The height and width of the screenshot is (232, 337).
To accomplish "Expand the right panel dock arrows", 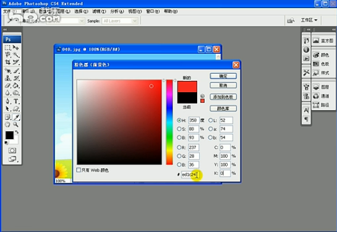I will pyautogui.click(x=334, y=29).
